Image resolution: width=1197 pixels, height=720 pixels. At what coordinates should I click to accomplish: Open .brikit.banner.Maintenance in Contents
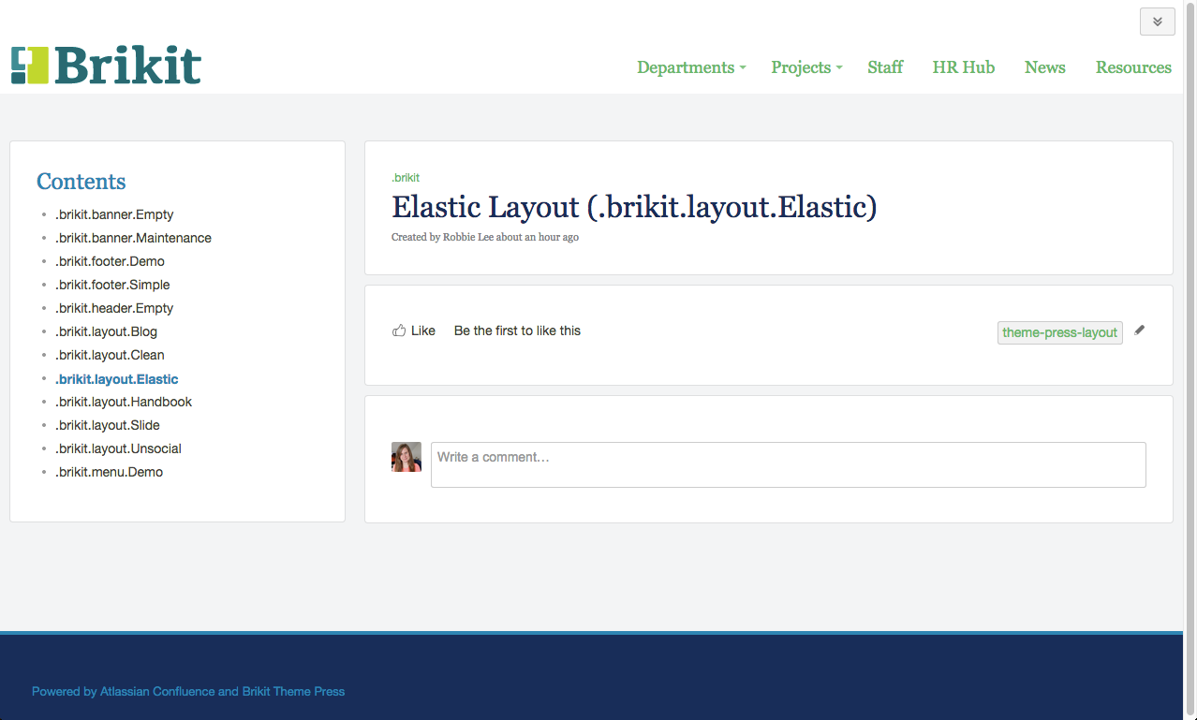(x=133, y=238)
